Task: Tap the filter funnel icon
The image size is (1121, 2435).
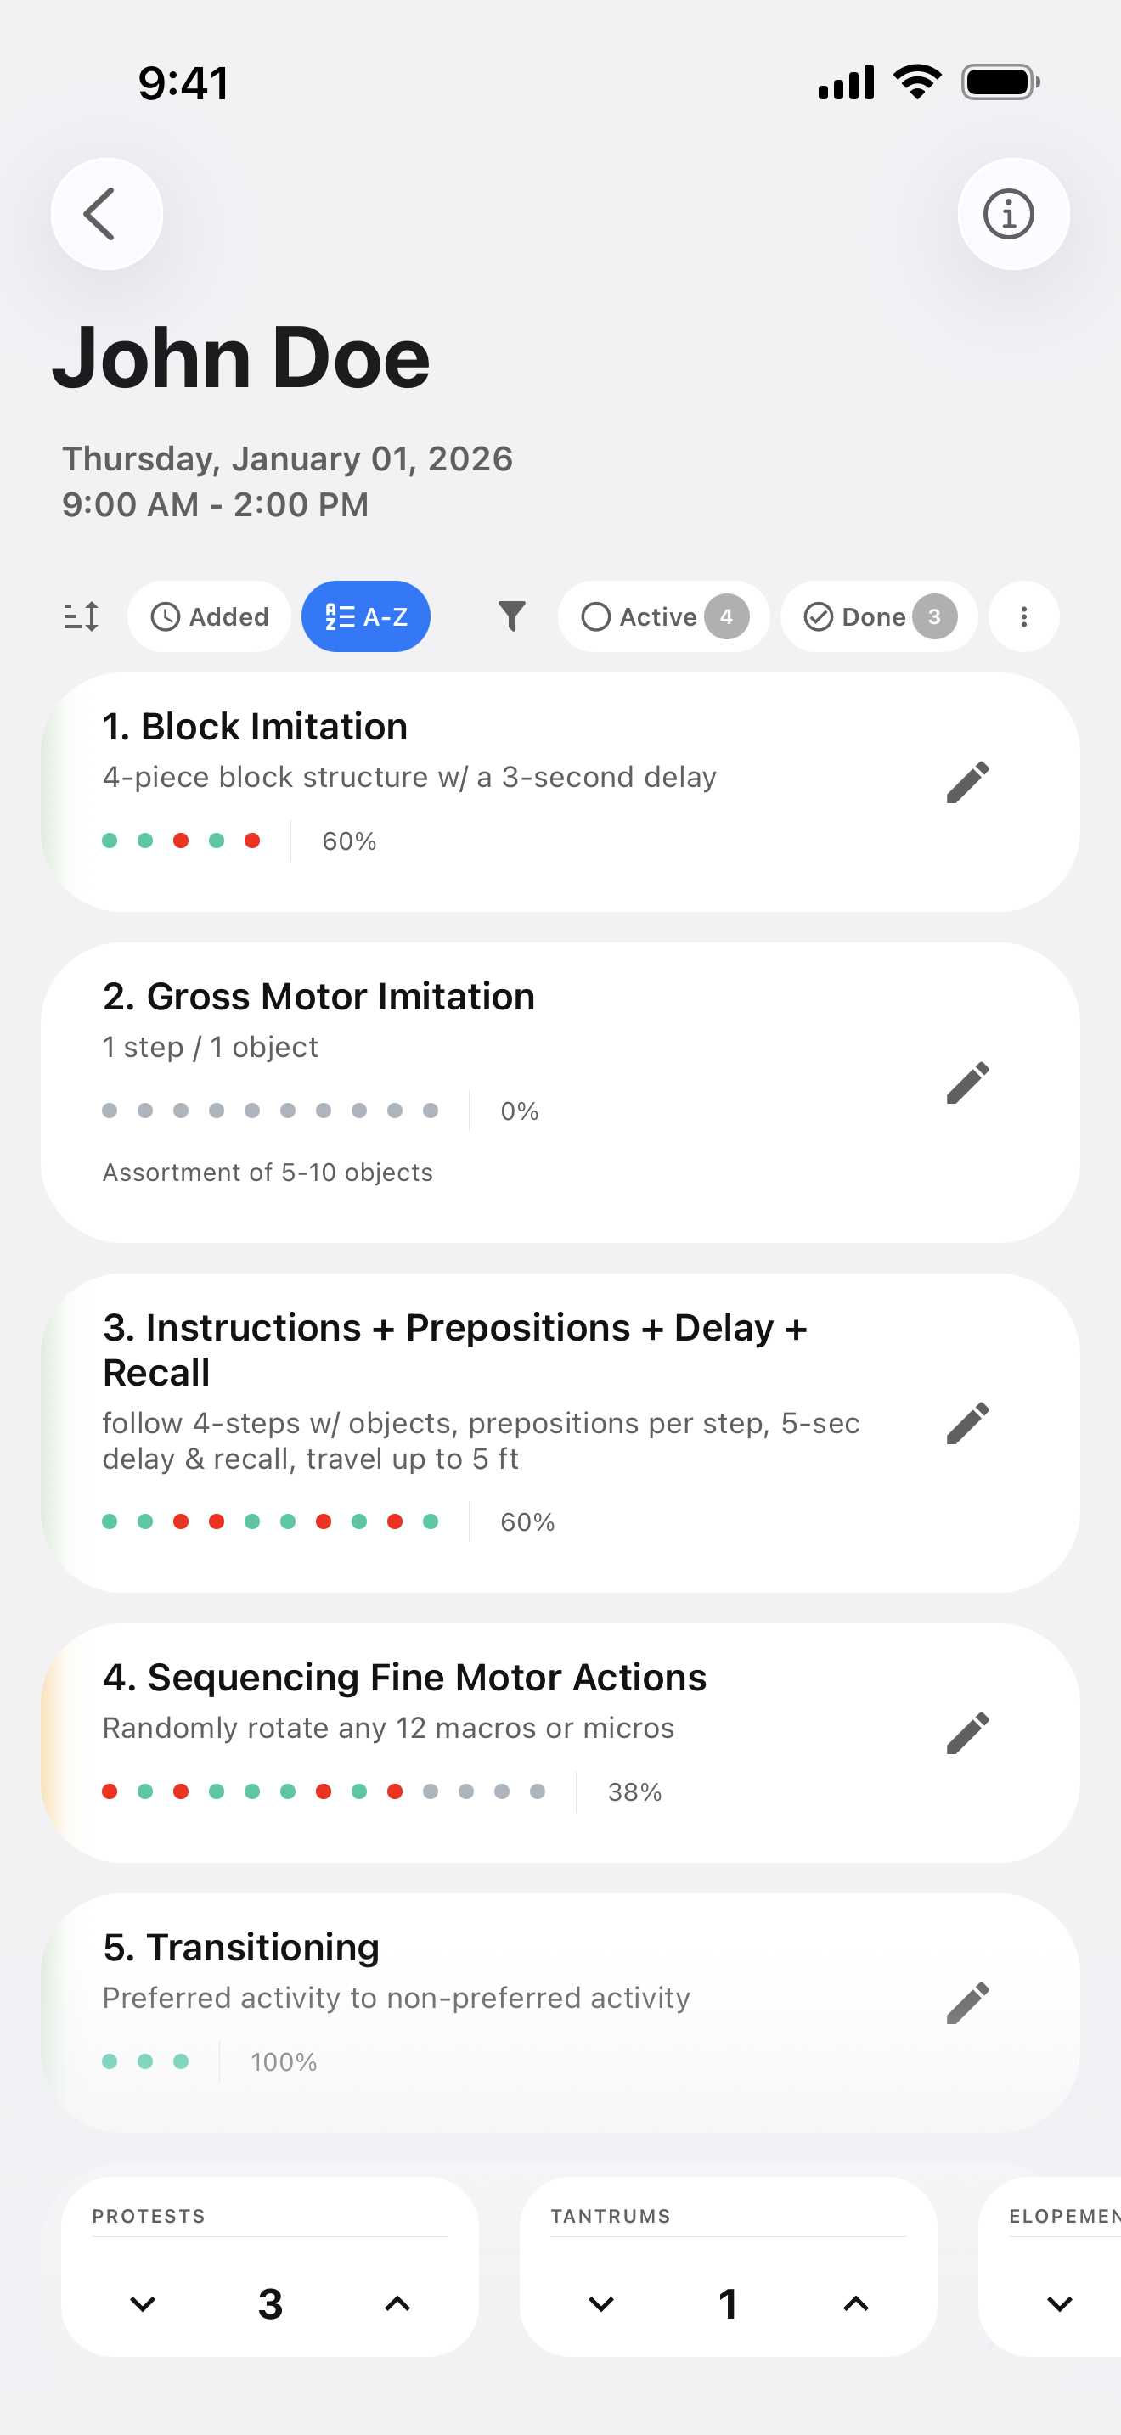Action: pyautogui.click(x=511, y=616)
